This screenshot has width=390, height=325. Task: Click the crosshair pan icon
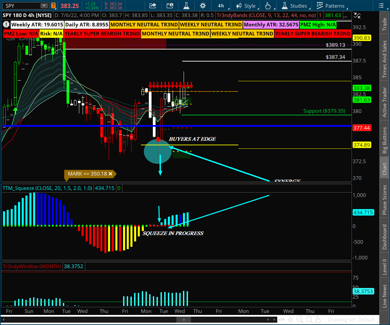tap(290, 320)
